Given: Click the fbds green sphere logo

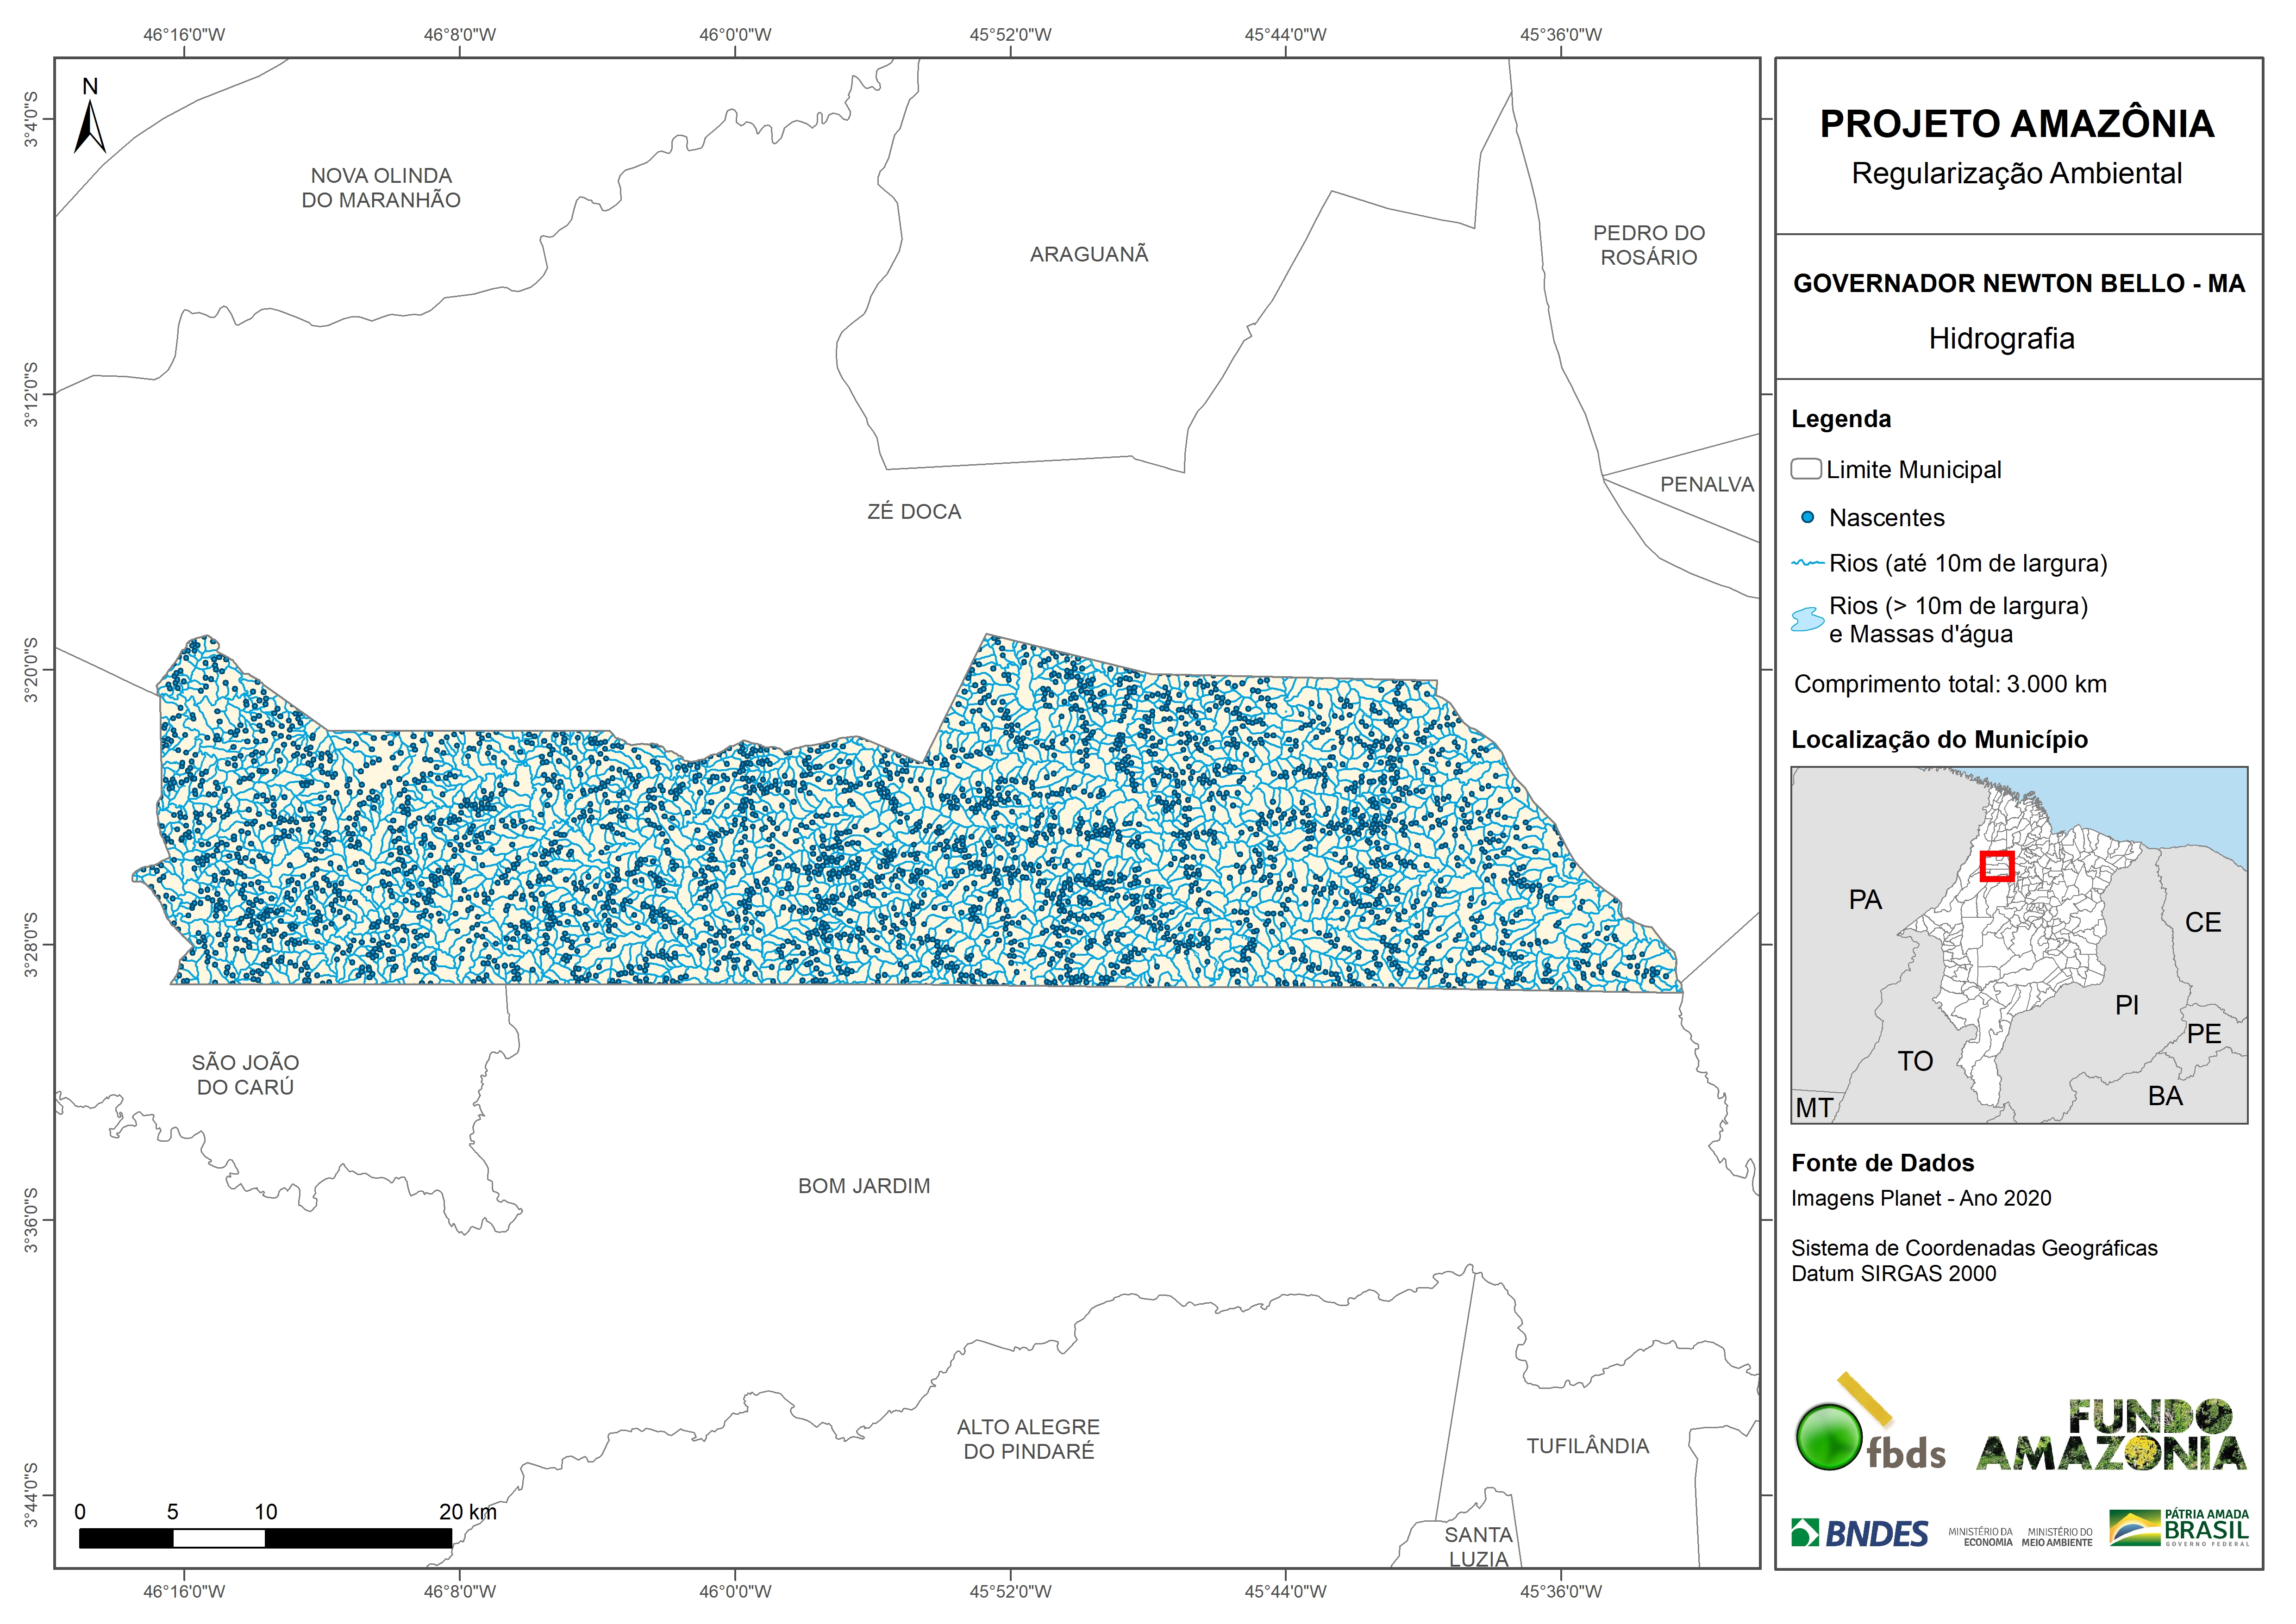Looking at the screenshot, I should (x=1829, y=1437).
